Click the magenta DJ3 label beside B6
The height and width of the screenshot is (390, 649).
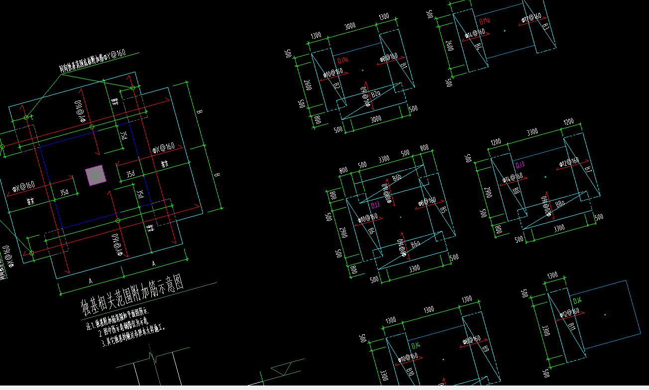[x=375, y=205]
